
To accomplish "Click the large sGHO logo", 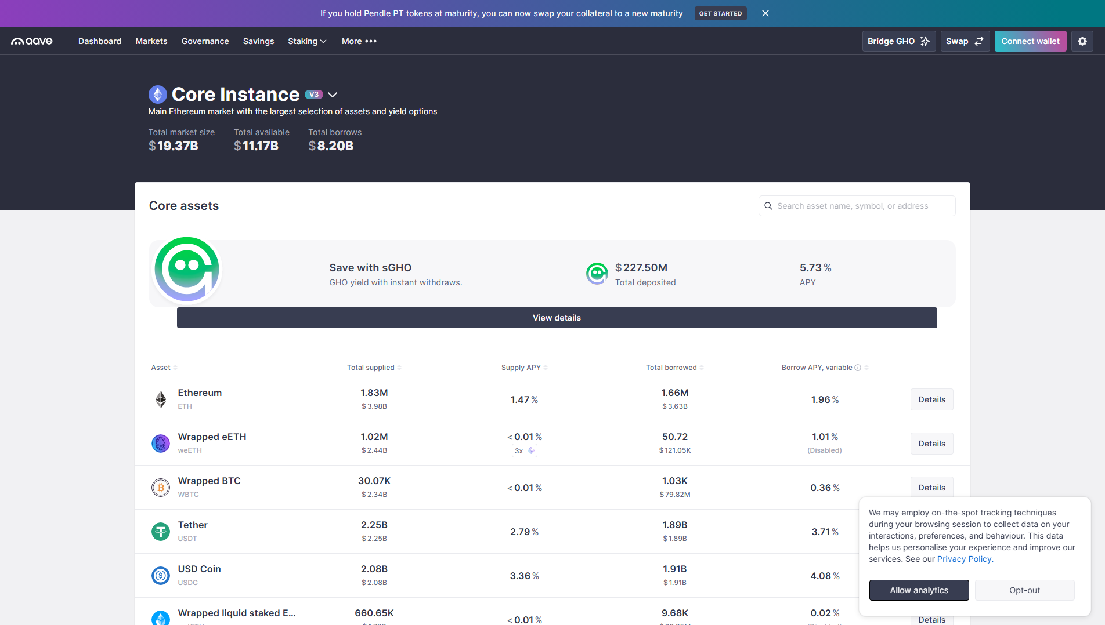I will [187, 270].
